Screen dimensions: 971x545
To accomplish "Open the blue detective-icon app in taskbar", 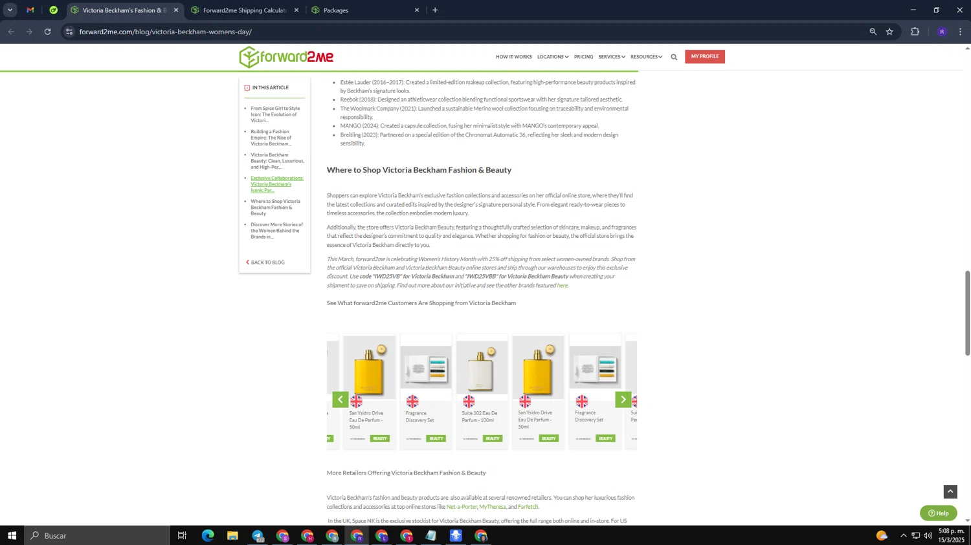I will coord(456,535).
